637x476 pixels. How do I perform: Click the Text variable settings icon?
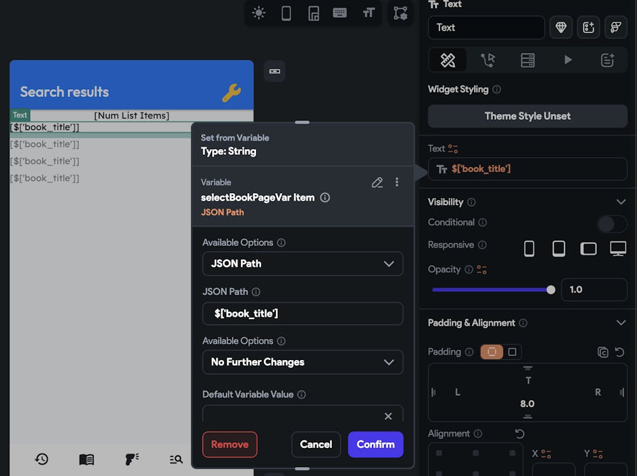(453, 148)
